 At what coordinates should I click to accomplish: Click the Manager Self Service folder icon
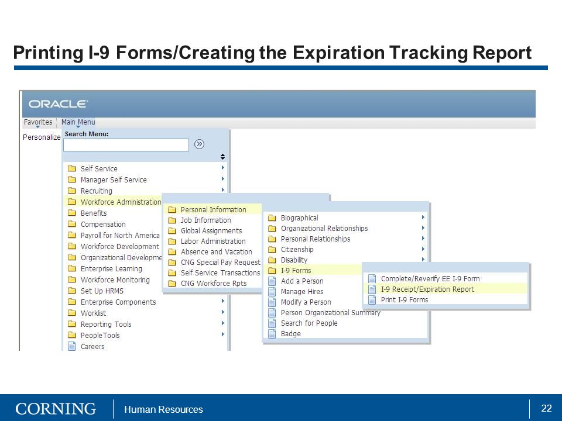tap(71, 180)
